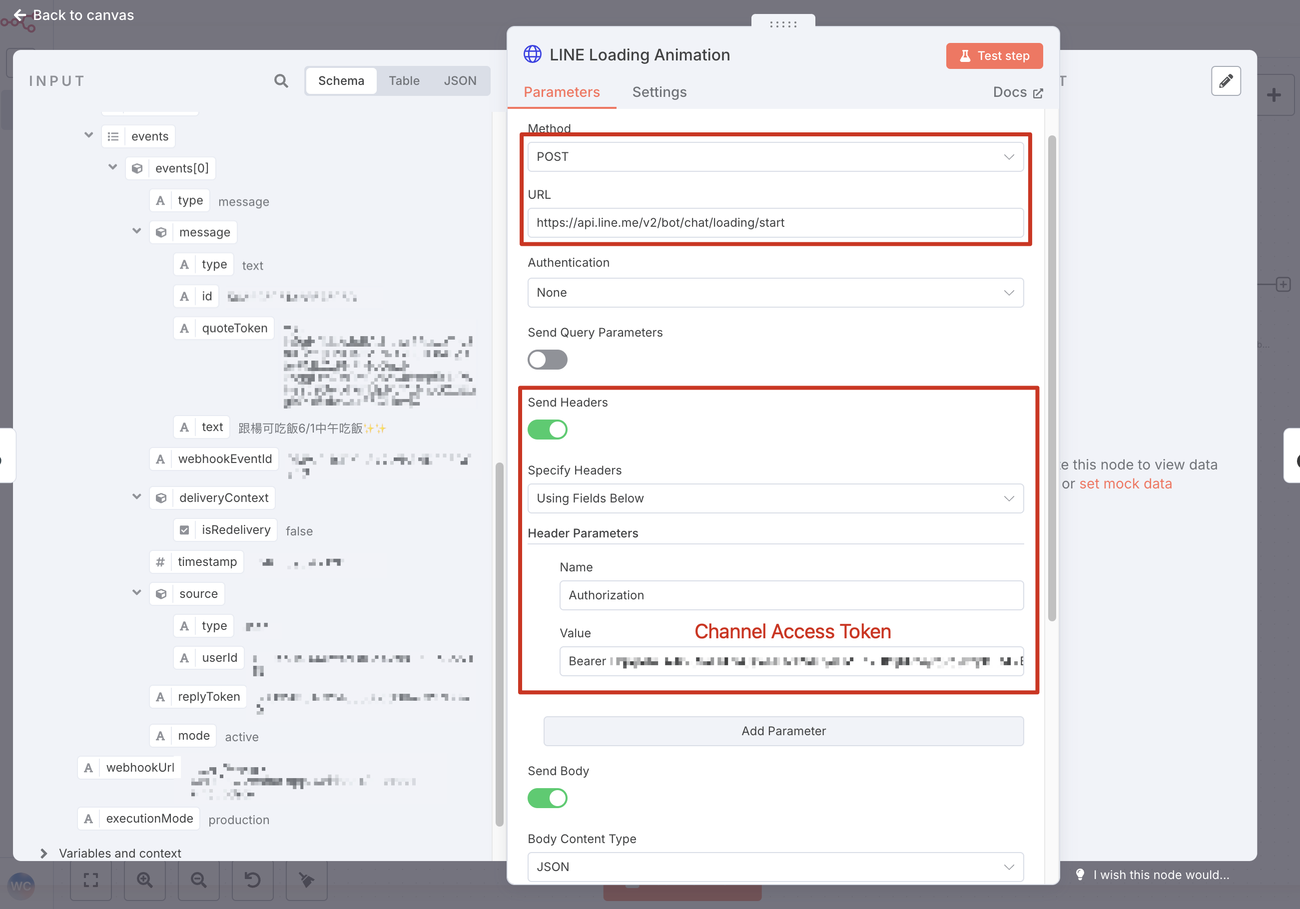Click the quoteToken string type icon
Viewport: 1300px width, 909px height.
(x=184, y=328)
